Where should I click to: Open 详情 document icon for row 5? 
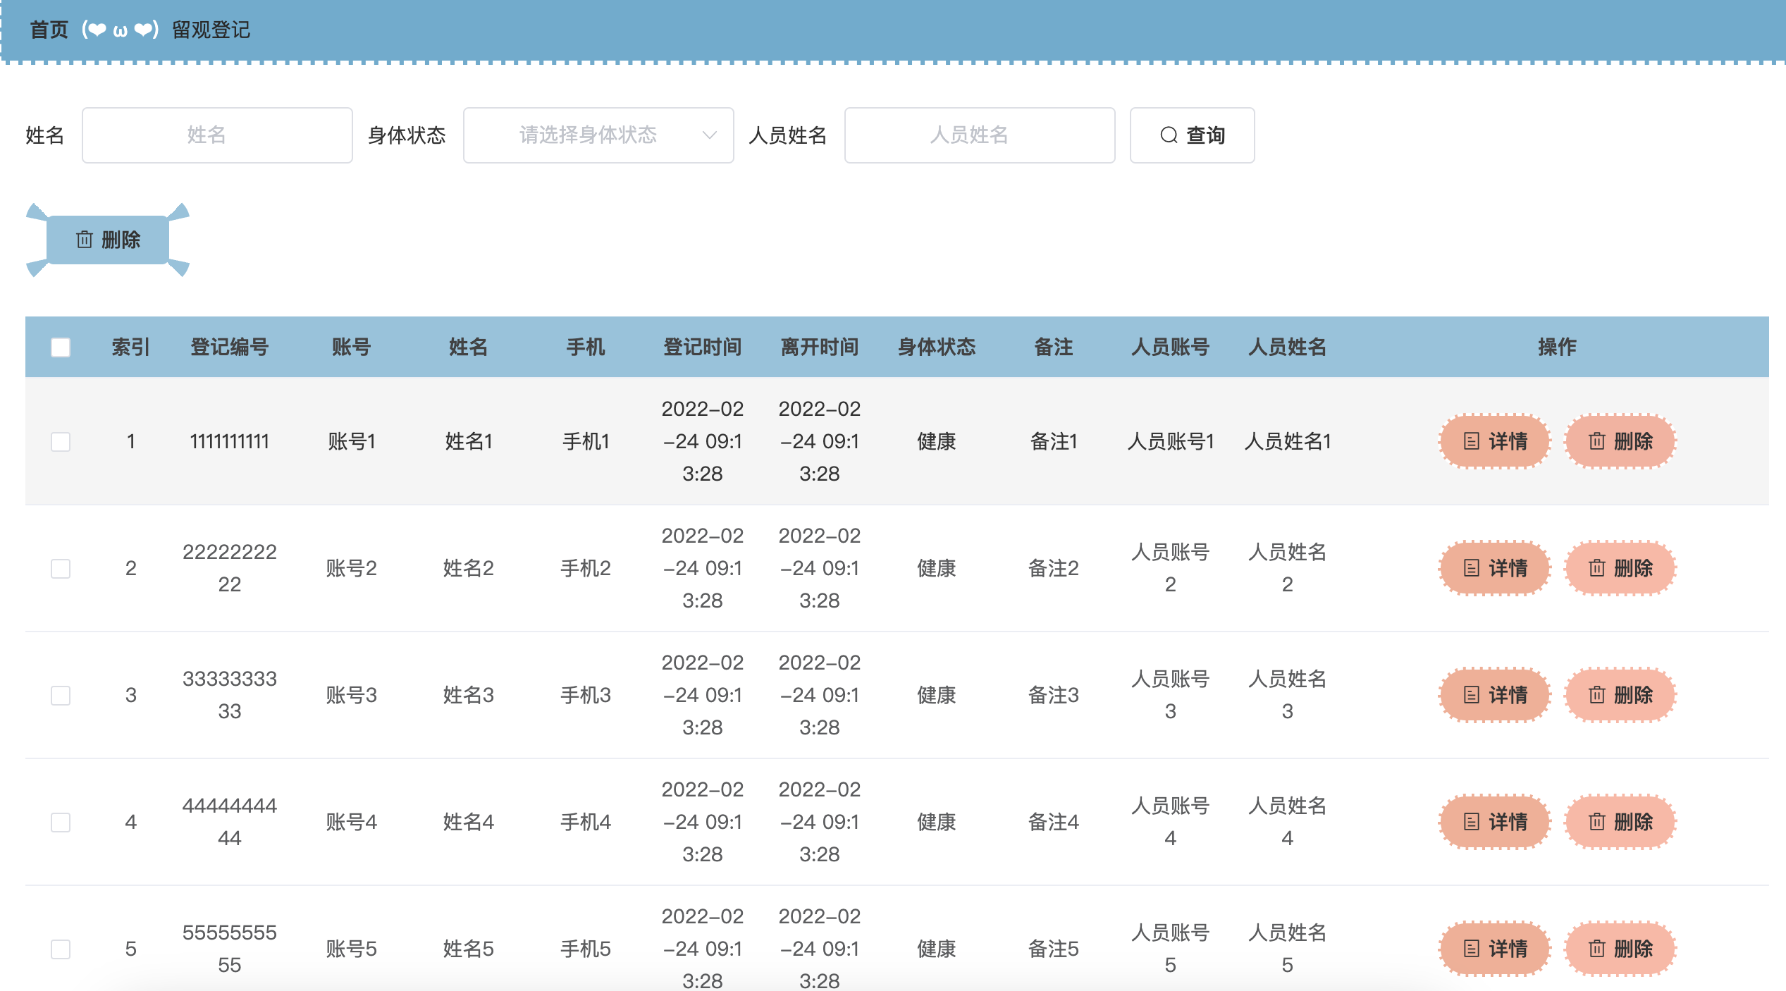click(1471, 949)
